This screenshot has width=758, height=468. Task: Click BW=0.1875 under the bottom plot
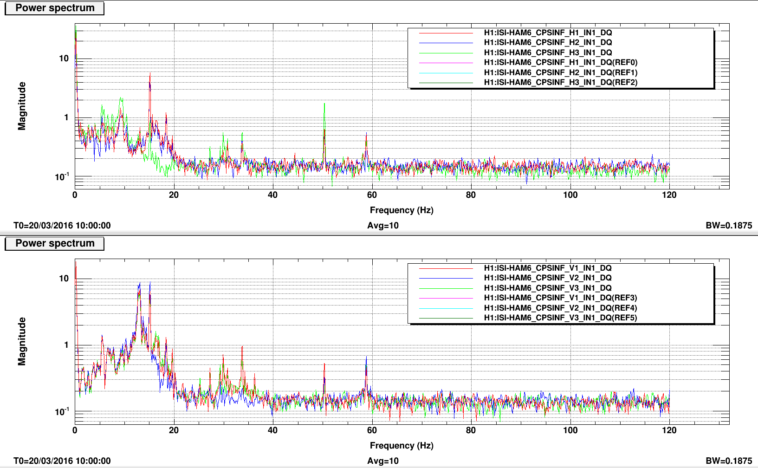click(729, 461)
